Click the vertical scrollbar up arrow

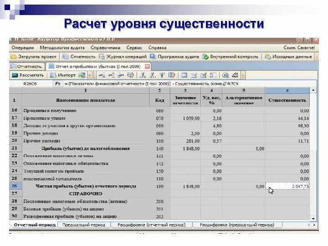[x=313, y=90]
